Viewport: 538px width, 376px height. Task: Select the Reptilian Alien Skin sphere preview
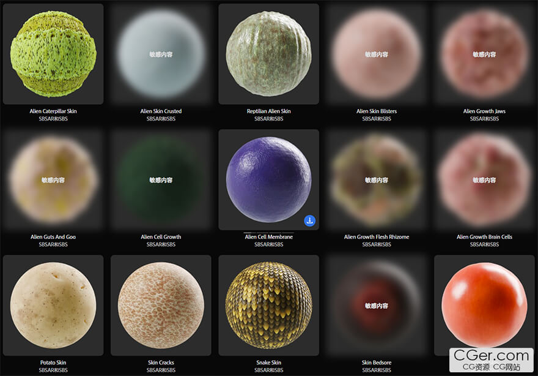click(x=268, y=54)
